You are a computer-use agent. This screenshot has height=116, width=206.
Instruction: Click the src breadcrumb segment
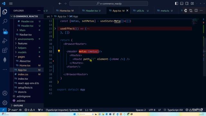[x=48, y=16]
